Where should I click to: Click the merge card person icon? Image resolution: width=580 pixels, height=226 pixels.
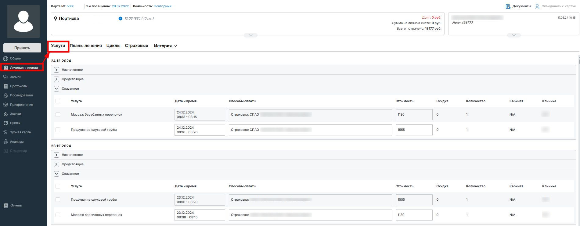click(x=538, y=6)
